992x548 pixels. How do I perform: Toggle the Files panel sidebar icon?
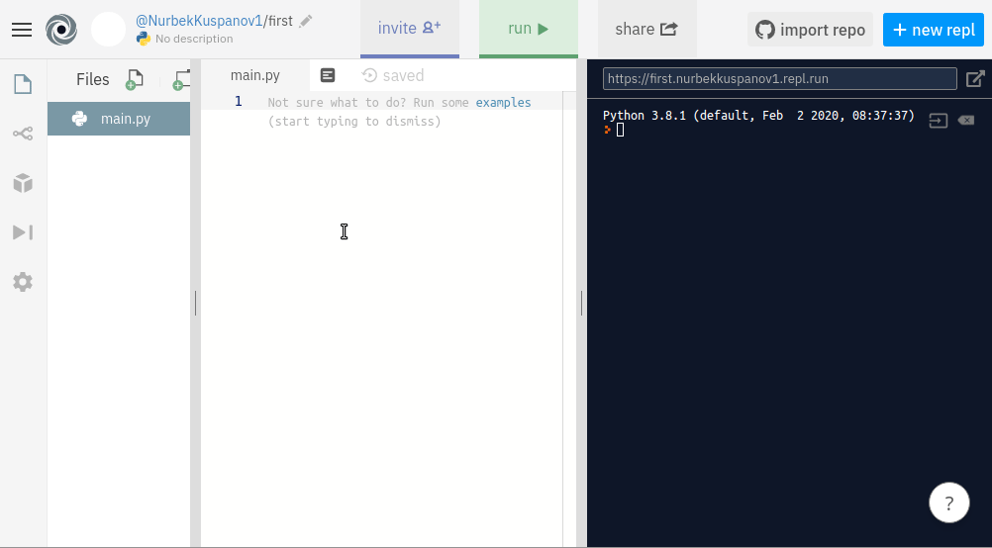tap(22, 84)
